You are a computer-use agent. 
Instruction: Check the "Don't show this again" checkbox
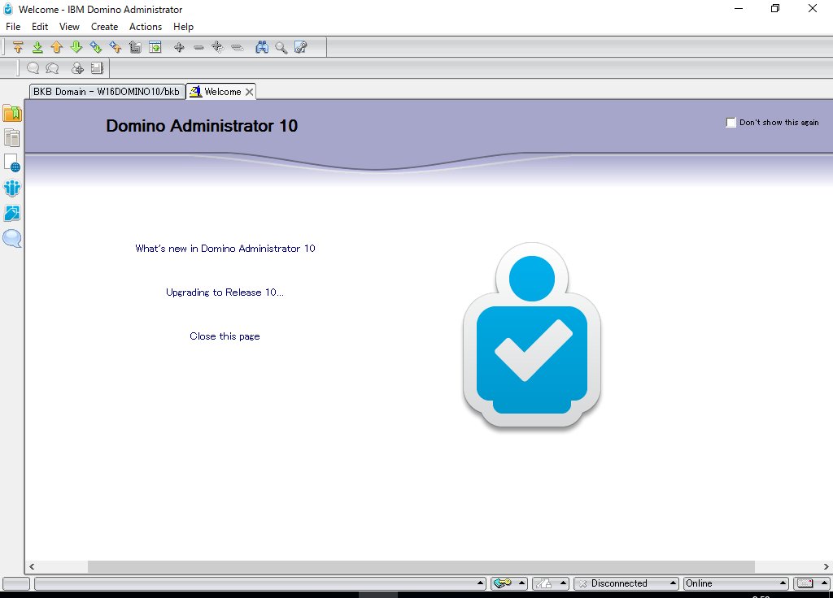[731, 123]
